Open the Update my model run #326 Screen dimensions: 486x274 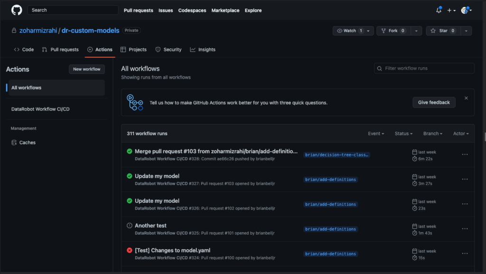coord(157,201)
